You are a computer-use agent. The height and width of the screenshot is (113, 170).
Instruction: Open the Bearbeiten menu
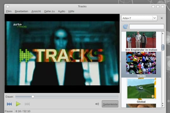click(x=22, y=11)
